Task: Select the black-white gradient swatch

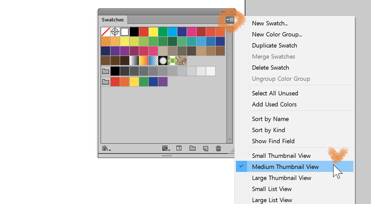Action: click(134, 61)
